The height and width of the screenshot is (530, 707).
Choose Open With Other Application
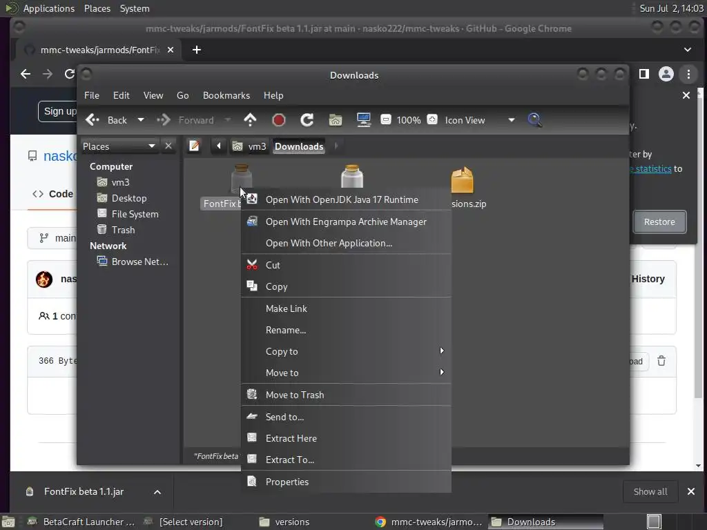pyautogui.click(x=347, y=244)
